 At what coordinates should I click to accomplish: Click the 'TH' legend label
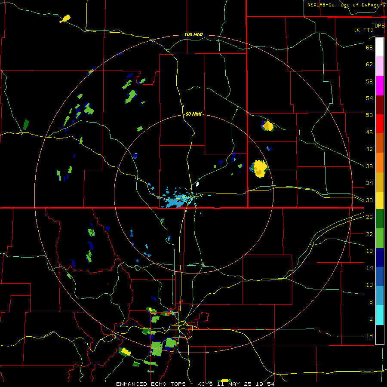click(x=369, y=336)
